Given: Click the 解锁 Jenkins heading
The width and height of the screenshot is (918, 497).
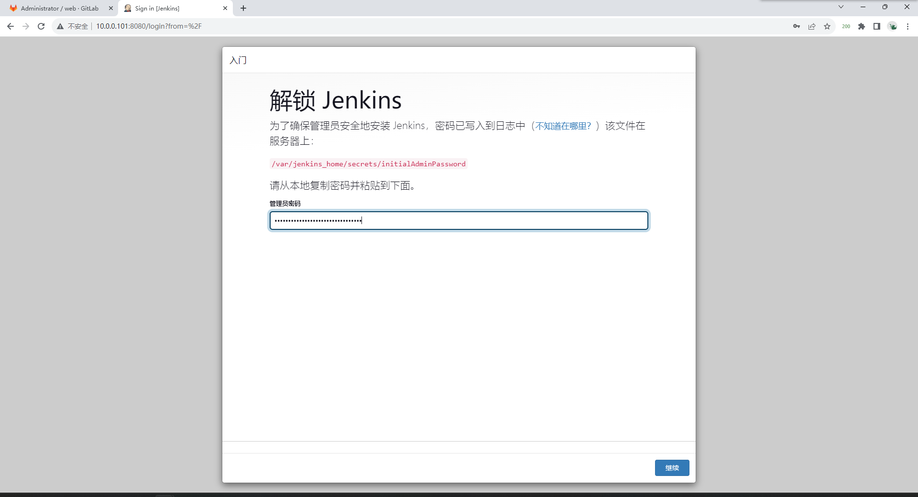Looking at the screenshot, I should [336, 100].
